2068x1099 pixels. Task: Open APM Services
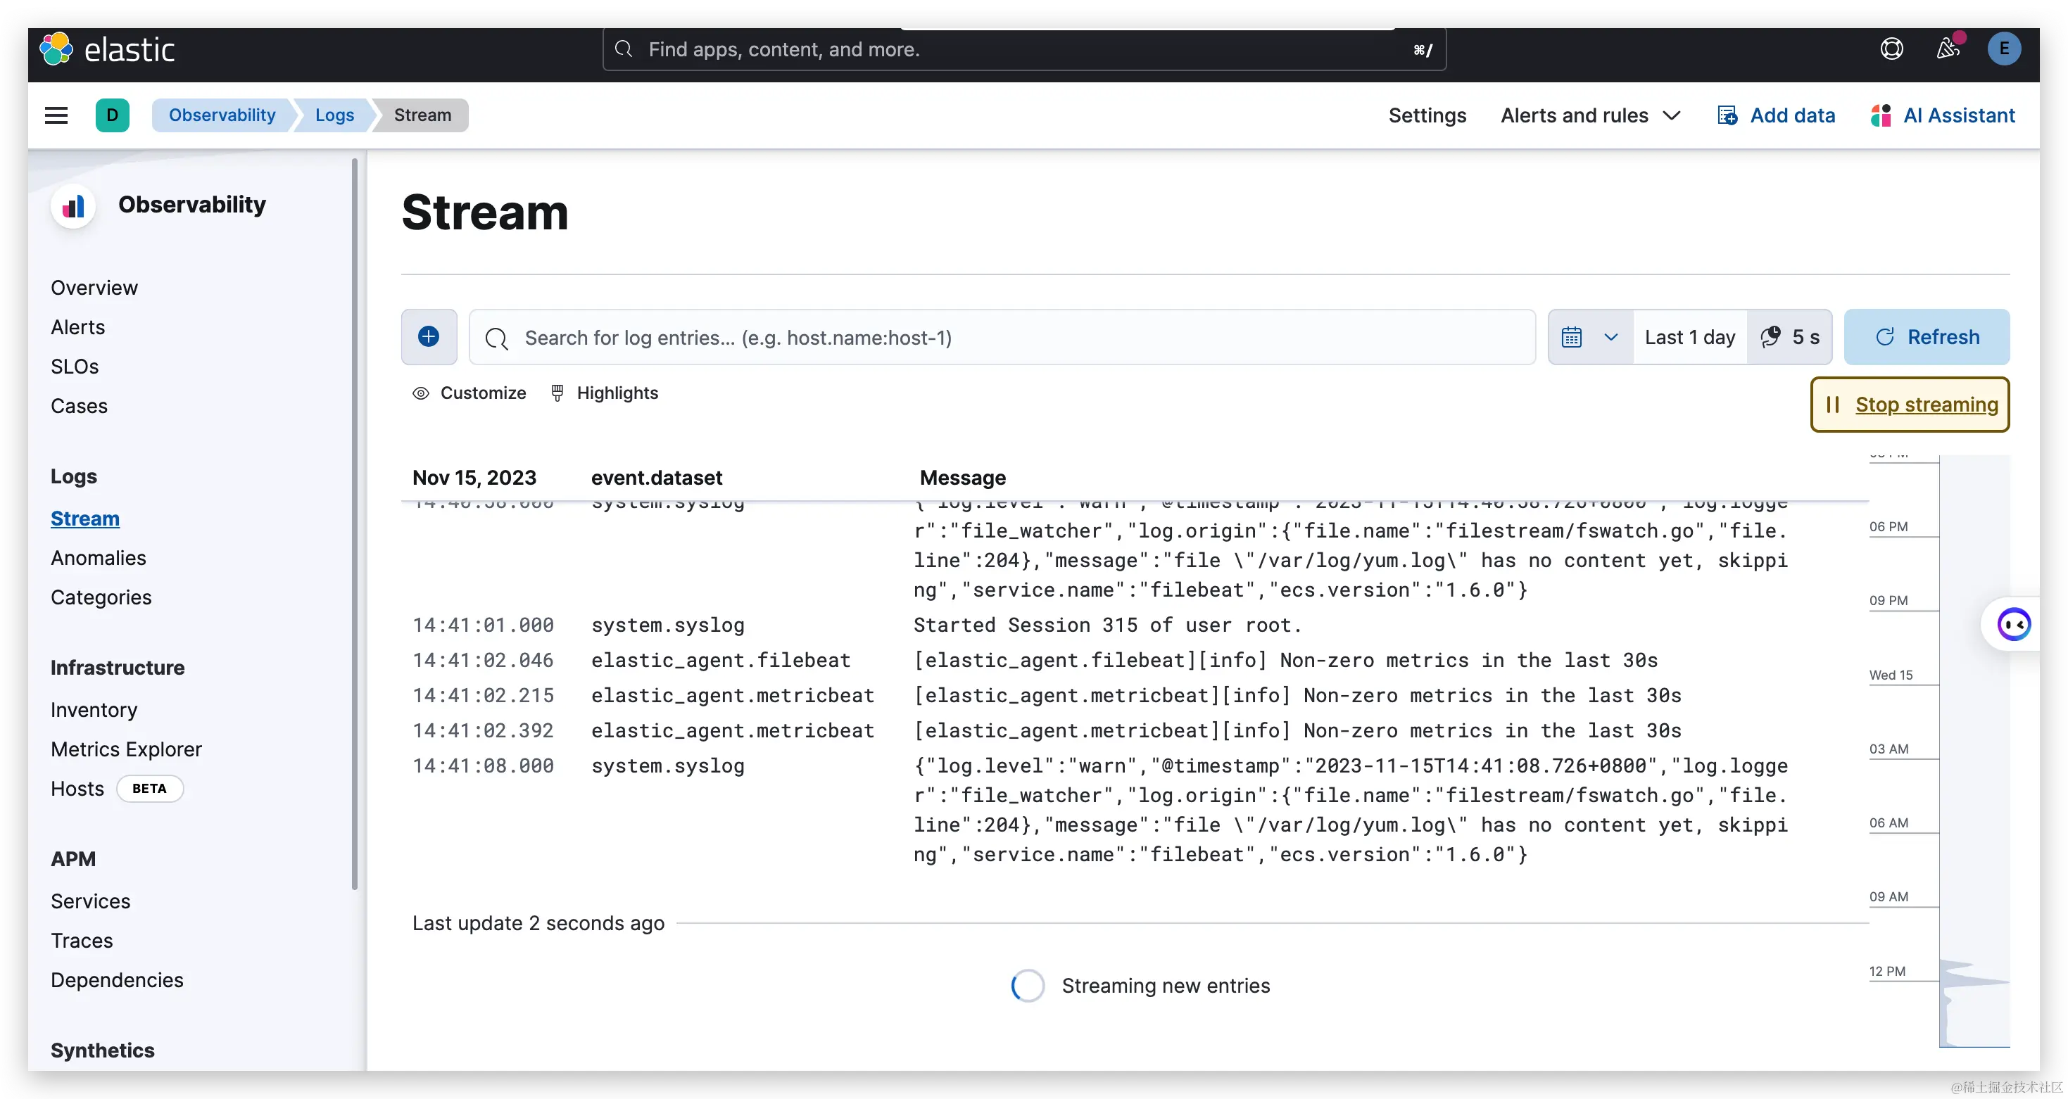pyautogui.click(x=90, y=901)
